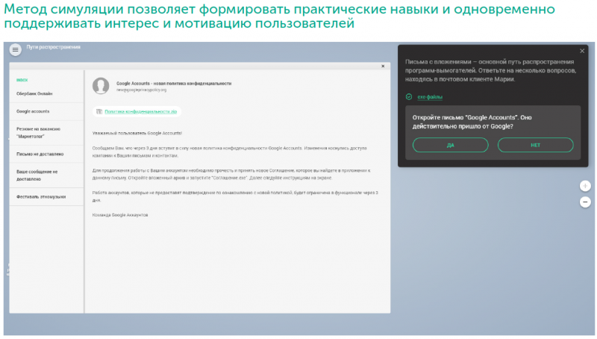Open the Резюме на вакансию Маркетолог email
This screenshot has width=597, height=339.
37,133
